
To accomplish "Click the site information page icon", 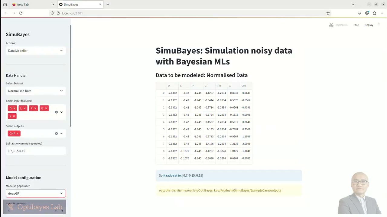I will (58, 13).
